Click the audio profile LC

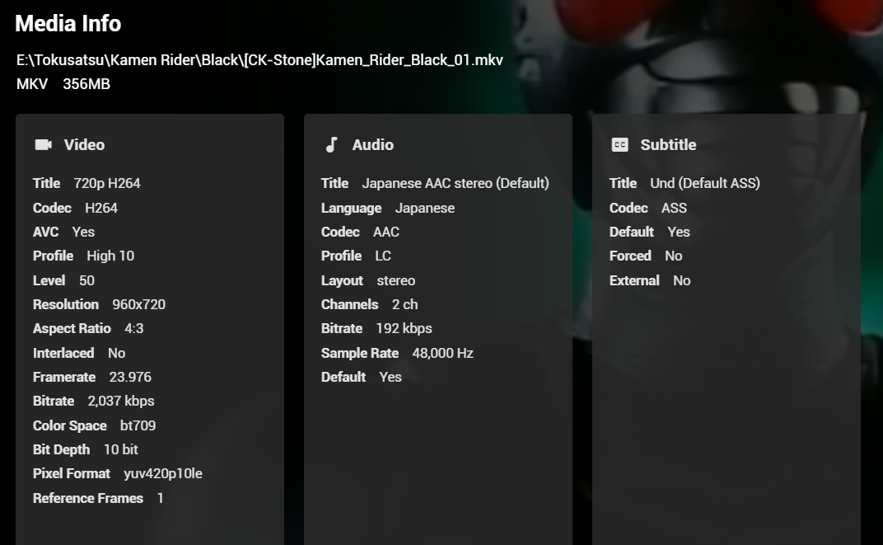(383, 256)
